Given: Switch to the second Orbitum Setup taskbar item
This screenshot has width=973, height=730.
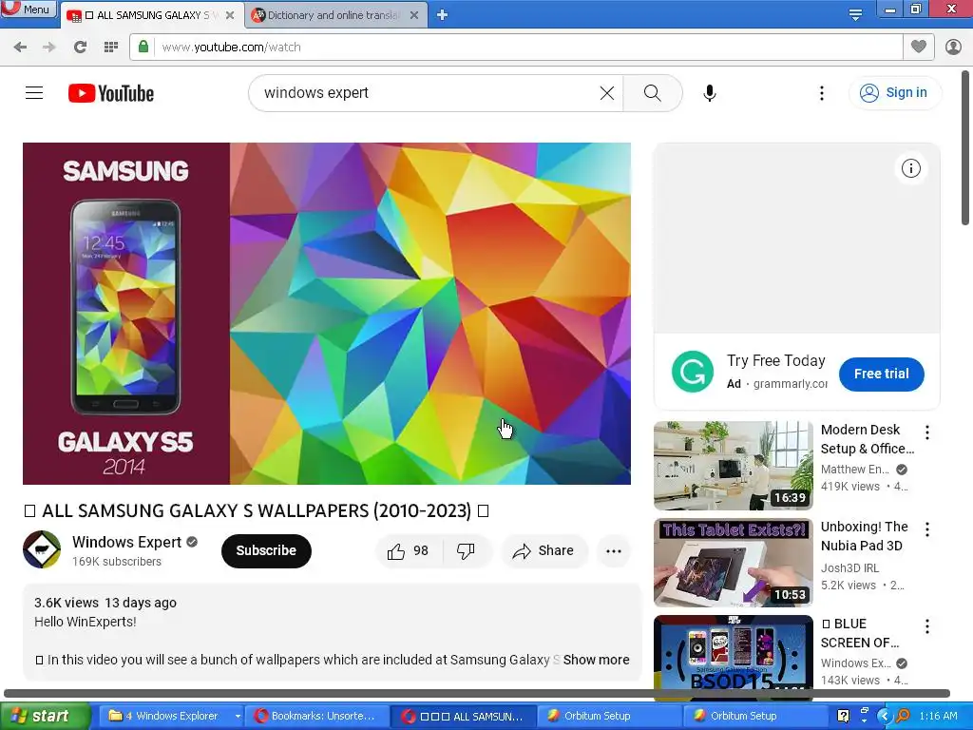Looking at the screenshot, I should pyautogui.click(x=754, y=716).
